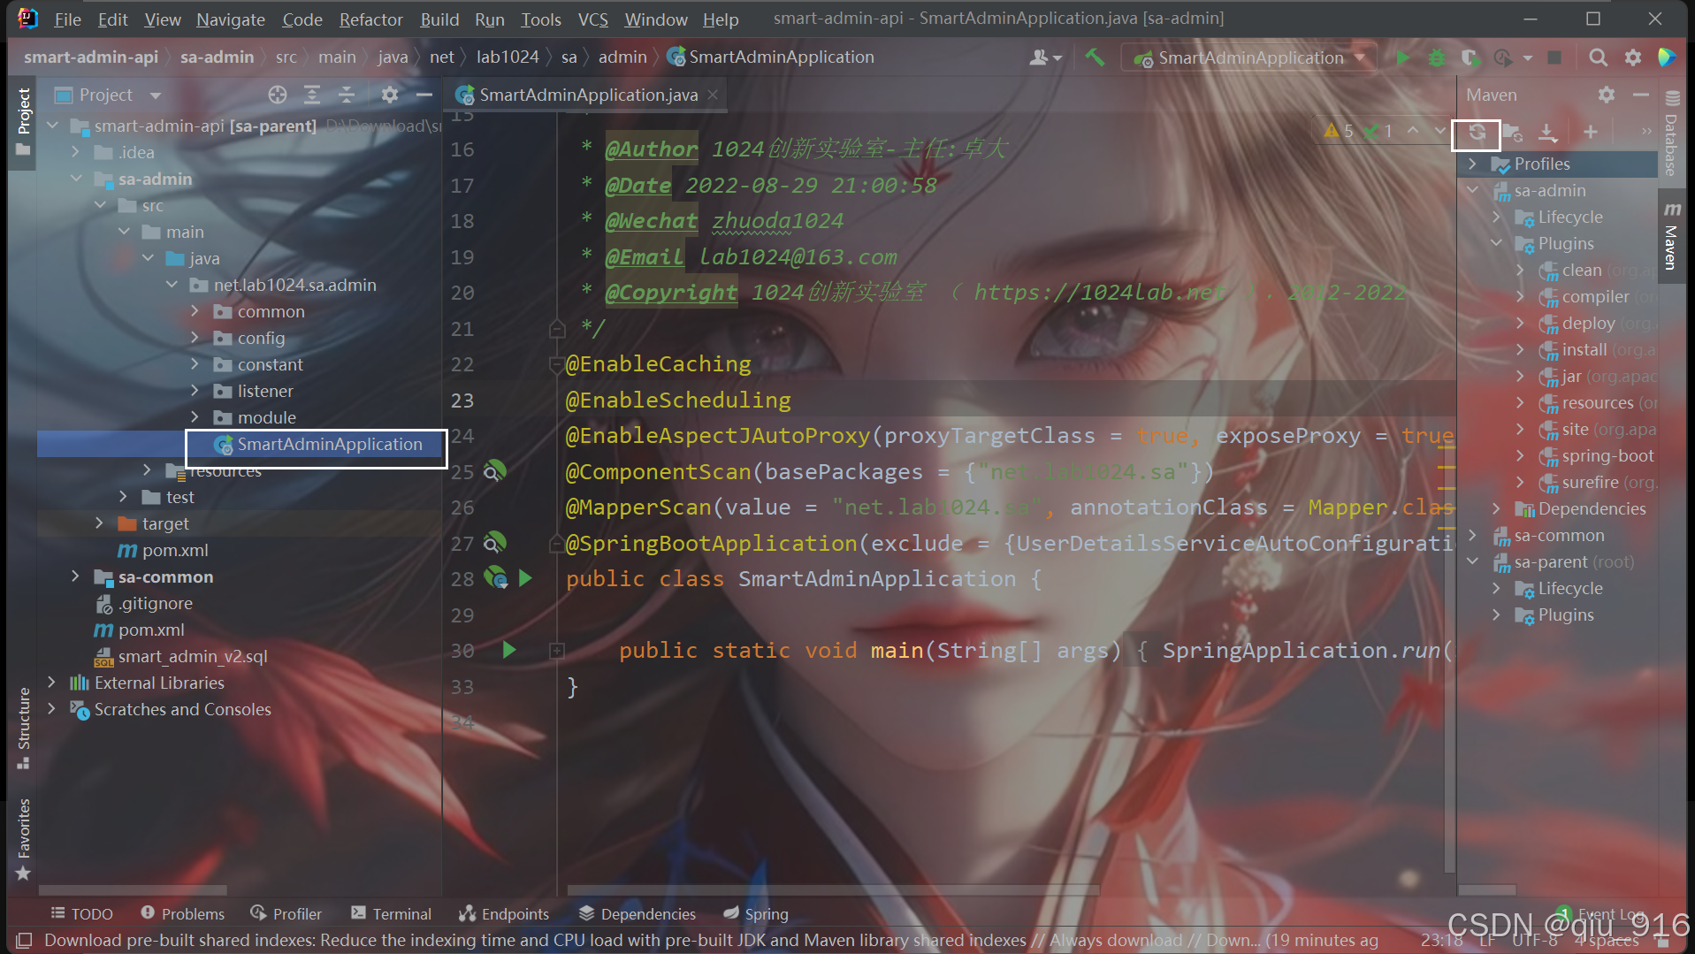Run with Coverage icon

1470,57
